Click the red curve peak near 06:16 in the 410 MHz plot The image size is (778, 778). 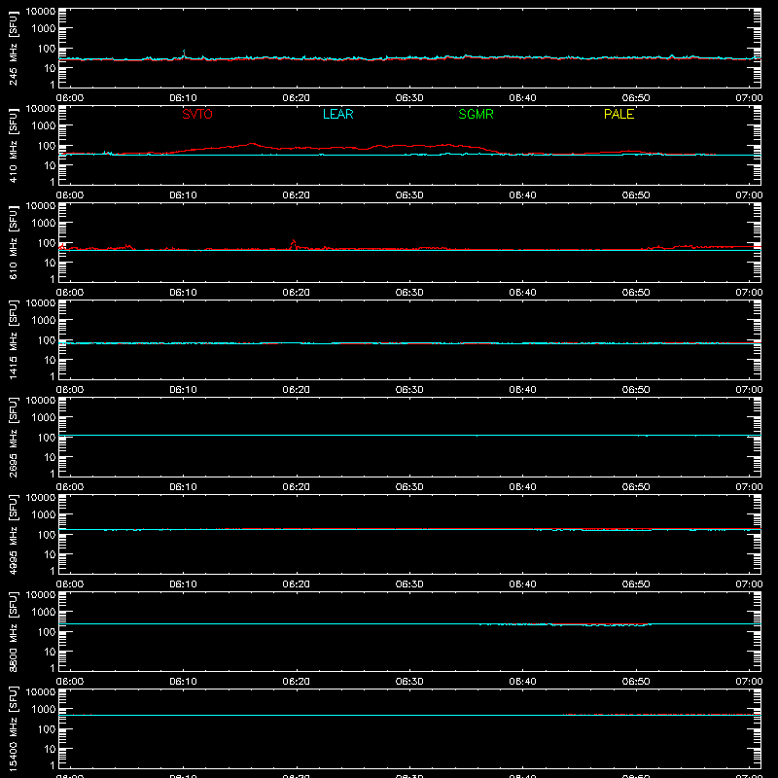click(252, 144)
